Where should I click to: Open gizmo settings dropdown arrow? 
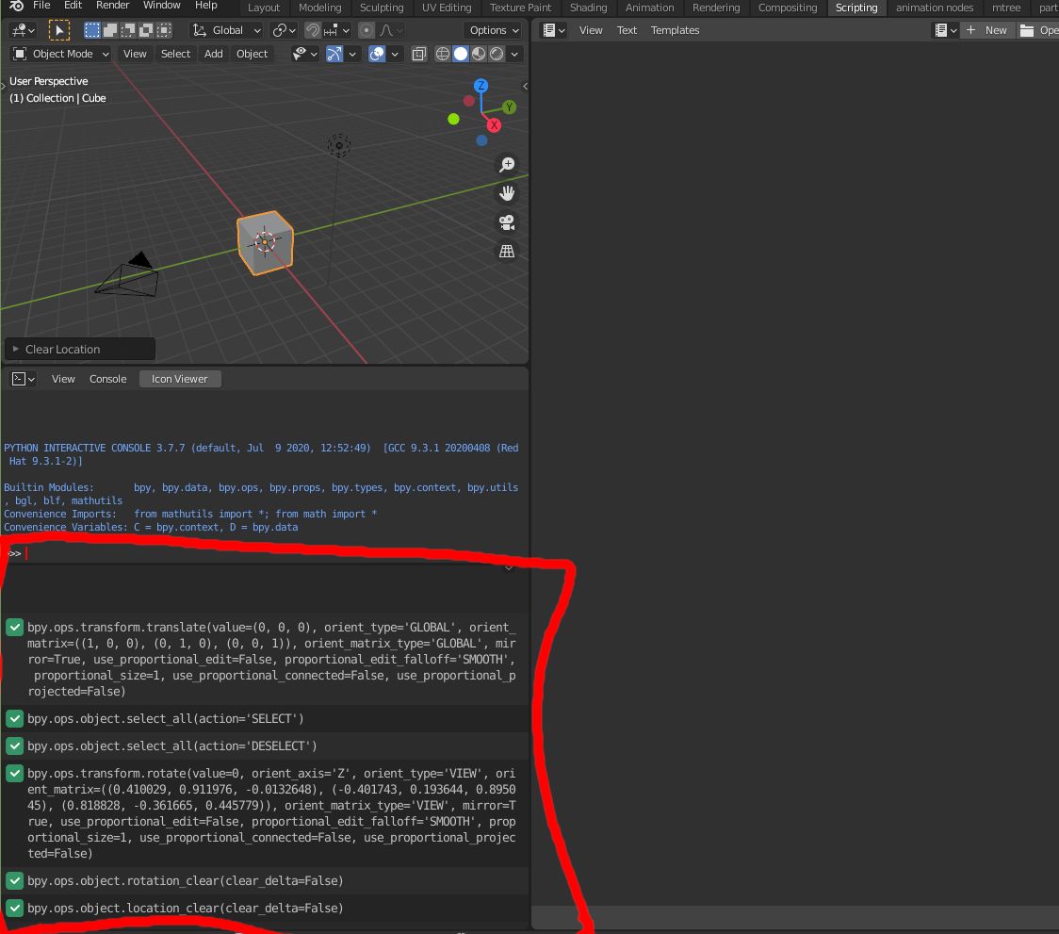tap(351, 54)
